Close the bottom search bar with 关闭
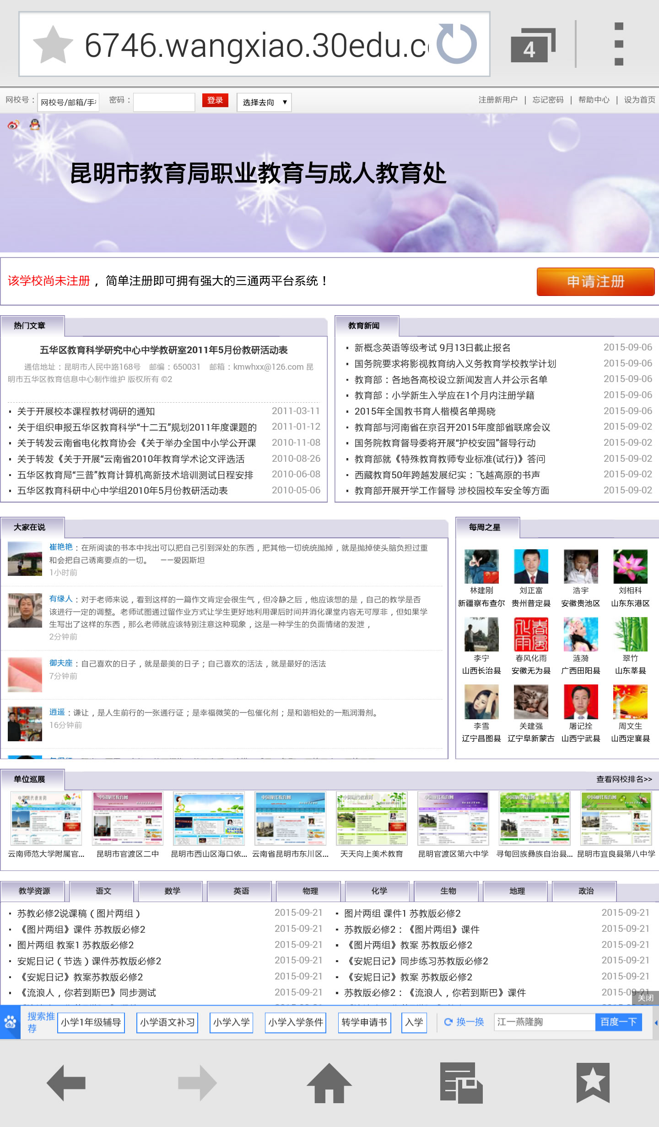 (645, 998)
